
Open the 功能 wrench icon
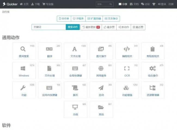coord(23,88)
